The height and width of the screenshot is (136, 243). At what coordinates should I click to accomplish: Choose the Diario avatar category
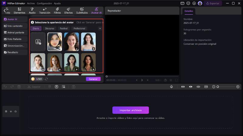coord(36,28)
